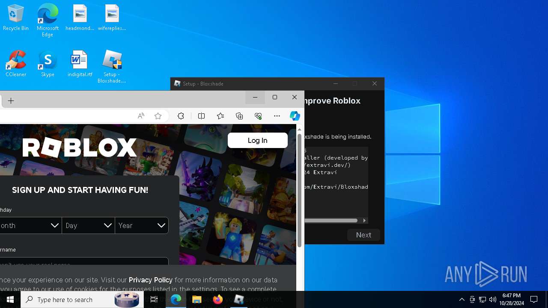The height and width of the screenshot is (308, 548).
Task: Open the Month birthday dropdown
Action: coord(30,225)
